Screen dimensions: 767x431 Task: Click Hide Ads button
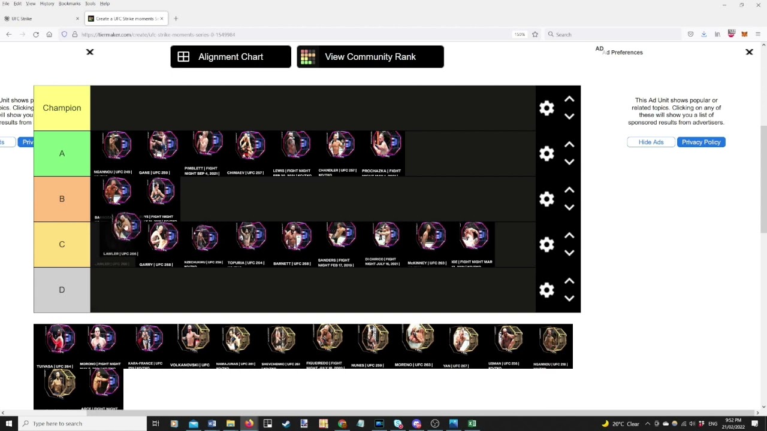click(651, 142)
